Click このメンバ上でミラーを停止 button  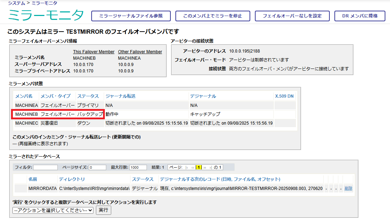point(212,16)
